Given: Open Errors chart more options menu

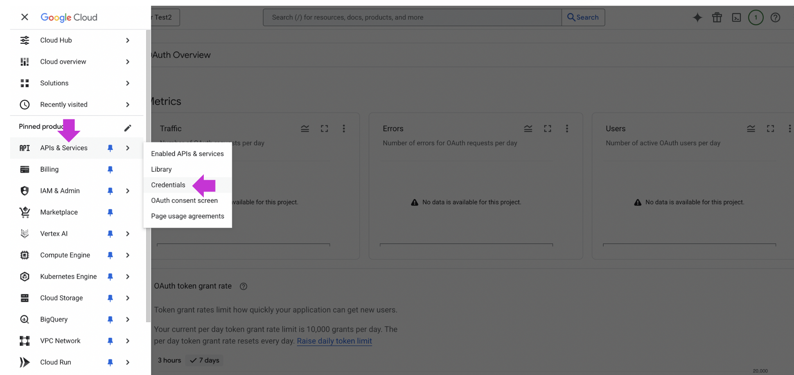Looking at the screenshot, I should (x=567, y=128).
